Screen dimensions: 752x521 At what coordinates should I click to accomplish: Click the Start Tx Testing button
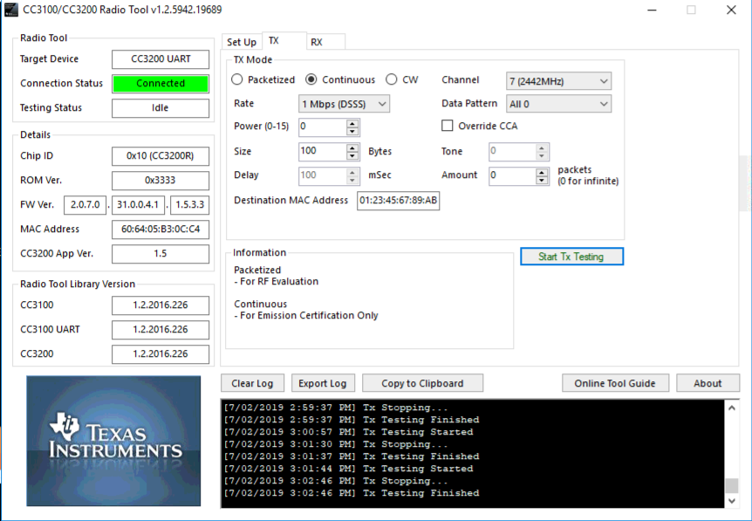click(x=571, y=257)
